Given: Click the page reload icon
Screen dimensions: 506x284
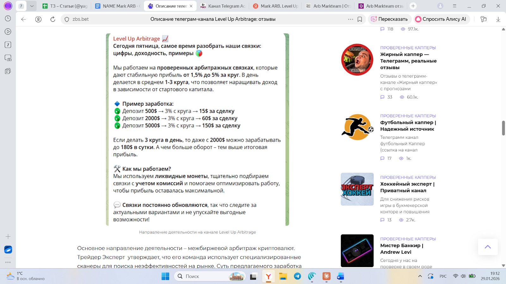Looking at the screenshot, I should [x=53, y=19].
